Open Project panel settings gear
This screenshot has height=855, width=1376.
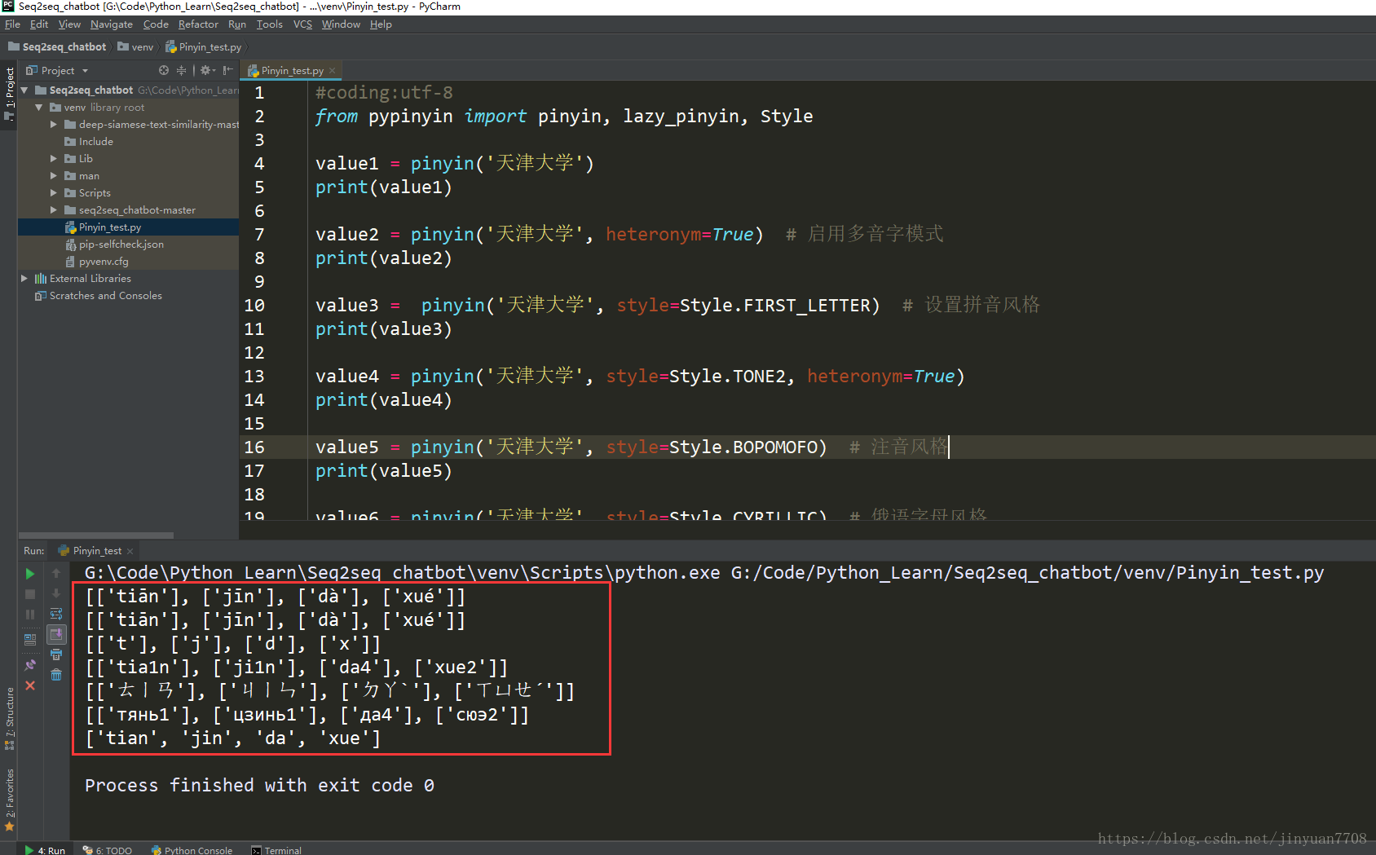pyautogui.click(x=206, y=70)
